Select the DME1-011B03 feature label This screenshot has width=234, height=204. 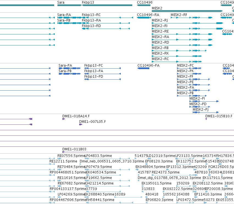coord(74,149)
